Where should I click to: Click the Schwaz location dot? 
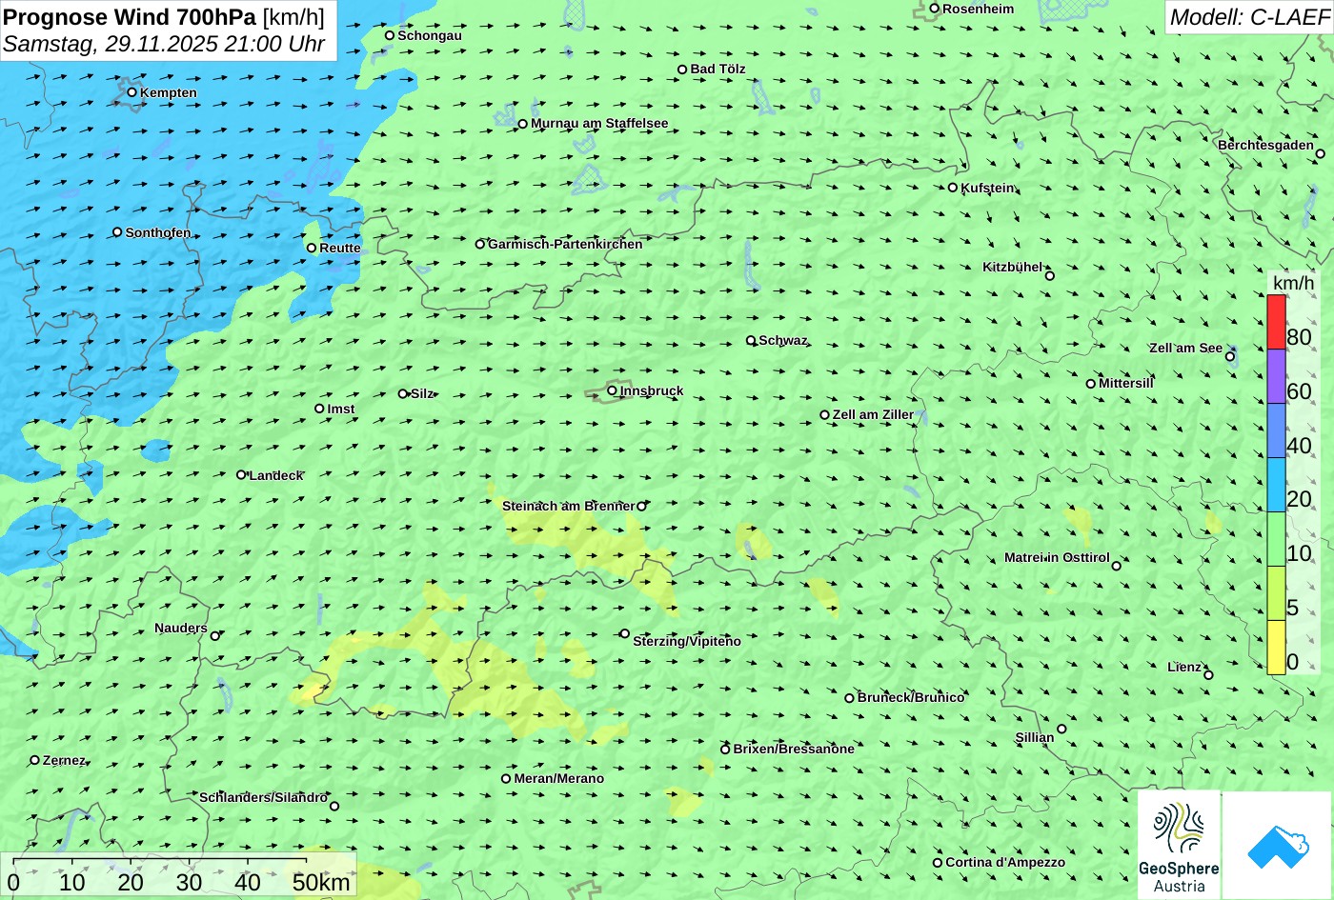[750, 340]
